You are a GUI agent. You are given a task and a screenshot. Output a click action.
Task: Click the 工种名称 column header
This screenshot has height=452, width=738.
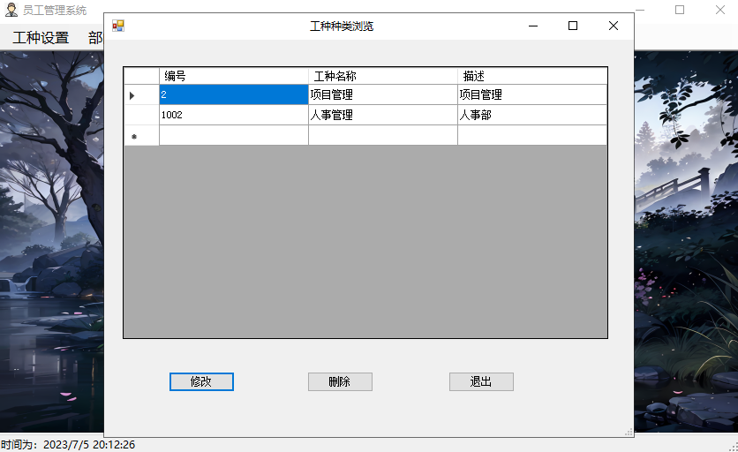click(x=382, y=76)
